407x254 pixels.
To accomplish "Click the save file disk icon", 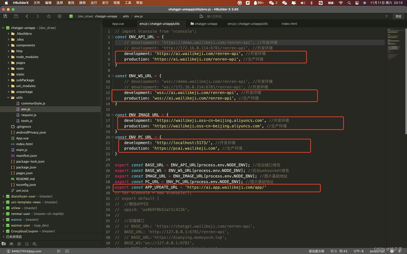I will [x=16, y=16].
